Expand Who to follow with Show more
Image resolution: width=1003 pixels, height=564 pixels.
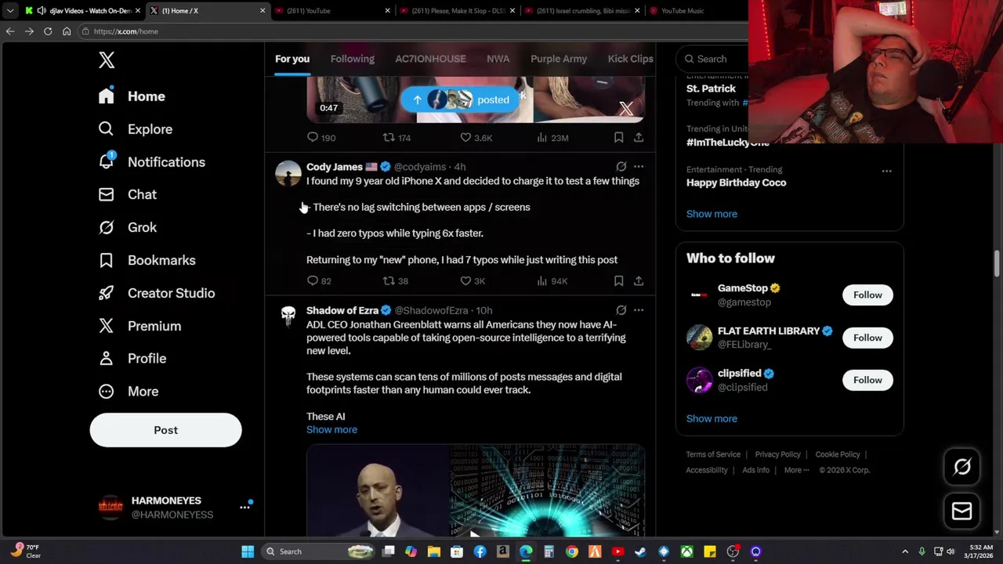pos(712,419)
